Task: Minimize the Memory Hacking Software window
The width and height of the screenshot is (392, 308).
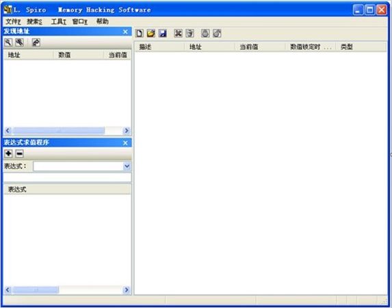Action: click(x=358, y=10)
